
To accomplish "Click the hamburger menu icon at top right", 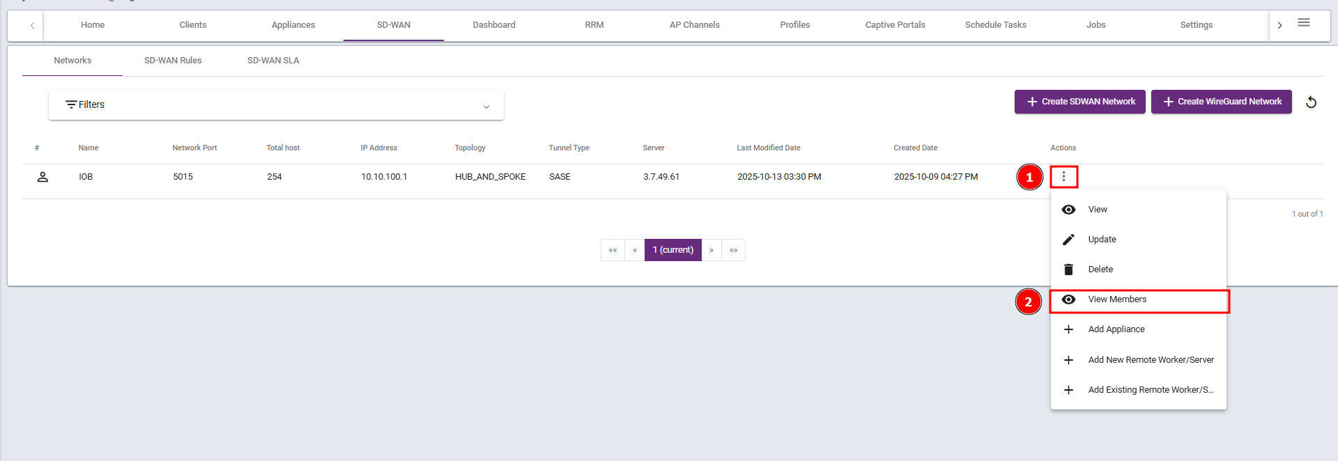I will [1304, 23].
